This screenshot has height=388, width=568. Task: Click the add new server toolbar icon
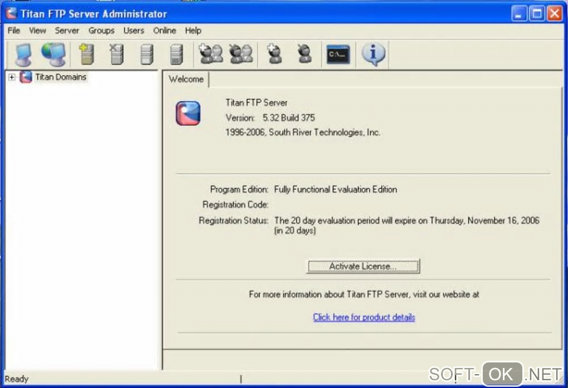[x=86, y=54]
